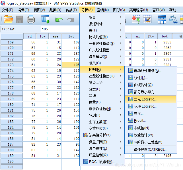Click the 2SLS icon beside 两阶最小二乘法
The width and height of the screenshot is (183, 170).
130,142
